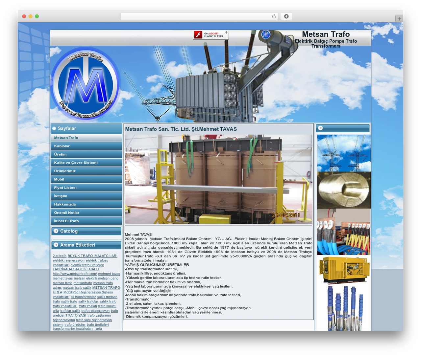
Task: Click the power line towers thumbnail
Action: [x=344, y=153]
